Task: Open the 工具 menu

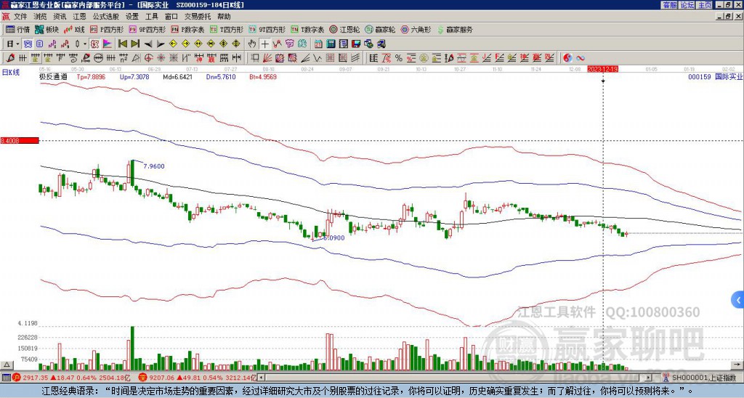Action: 151,17
